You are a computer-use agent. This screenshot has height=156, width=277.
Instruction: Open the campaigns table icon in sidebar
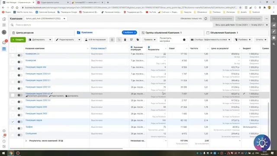point(4,49)
